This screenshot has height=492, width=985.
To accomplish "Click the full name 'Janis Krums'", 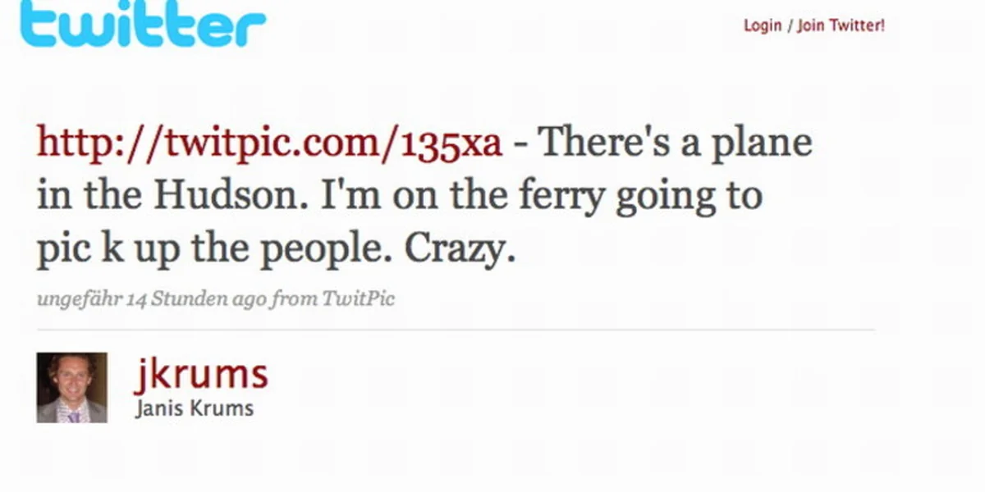I will (x=195, y=408).
